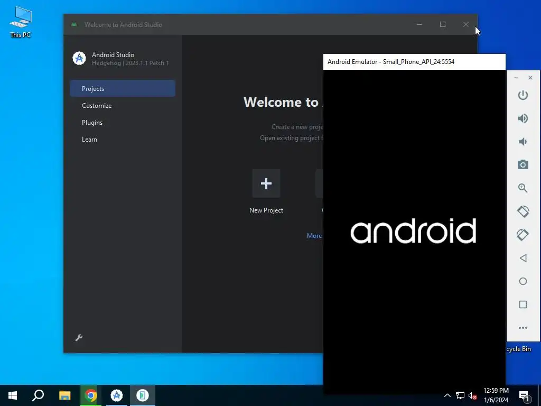The image size is (541, 406).
Task: Click the Android Studio logo in sidebar
Action: (x=79, y=58)
